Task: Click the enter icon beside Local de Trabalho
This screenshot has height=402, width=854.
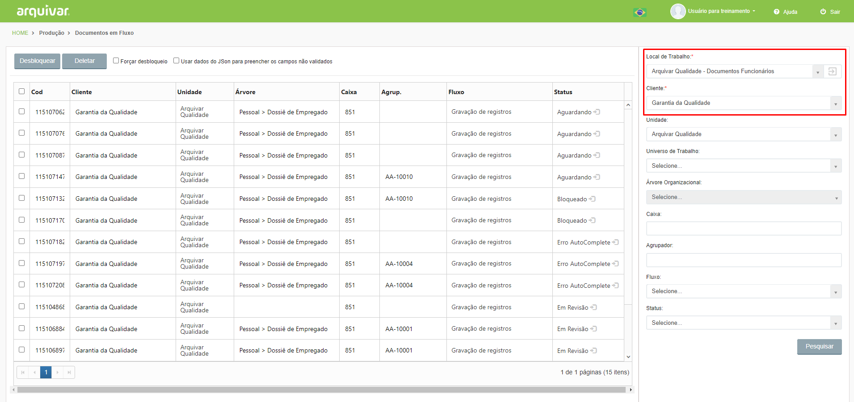Action: pyautogui.click(x=832, y=71)
